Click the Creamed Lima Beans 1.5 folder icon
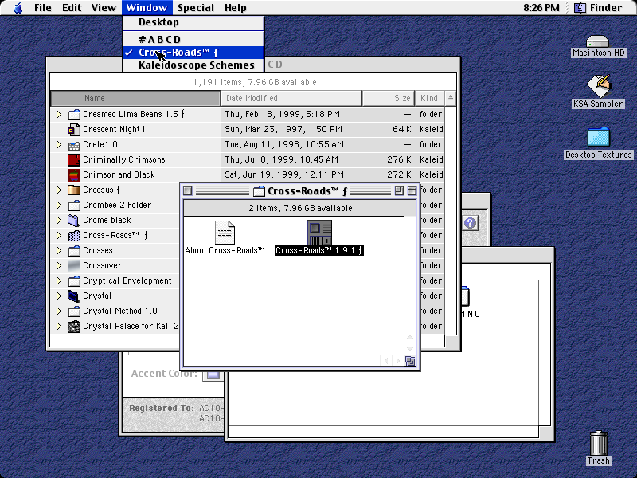Viewport: 637px width, 478px height. click(74, 114)
